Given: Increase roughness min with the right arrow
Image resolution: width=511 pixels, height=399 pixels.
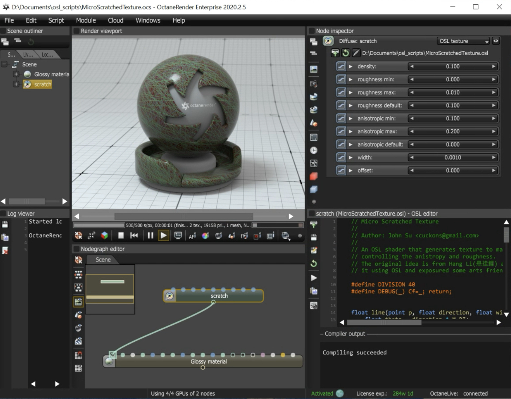Looking at the screenshot, I should tap(494, 80).
